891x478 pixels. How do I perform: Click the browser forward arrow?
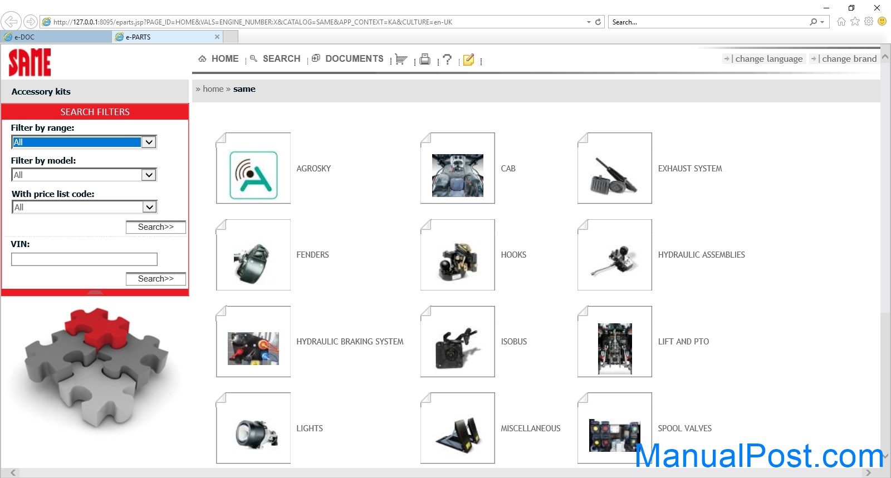(31, 22)
